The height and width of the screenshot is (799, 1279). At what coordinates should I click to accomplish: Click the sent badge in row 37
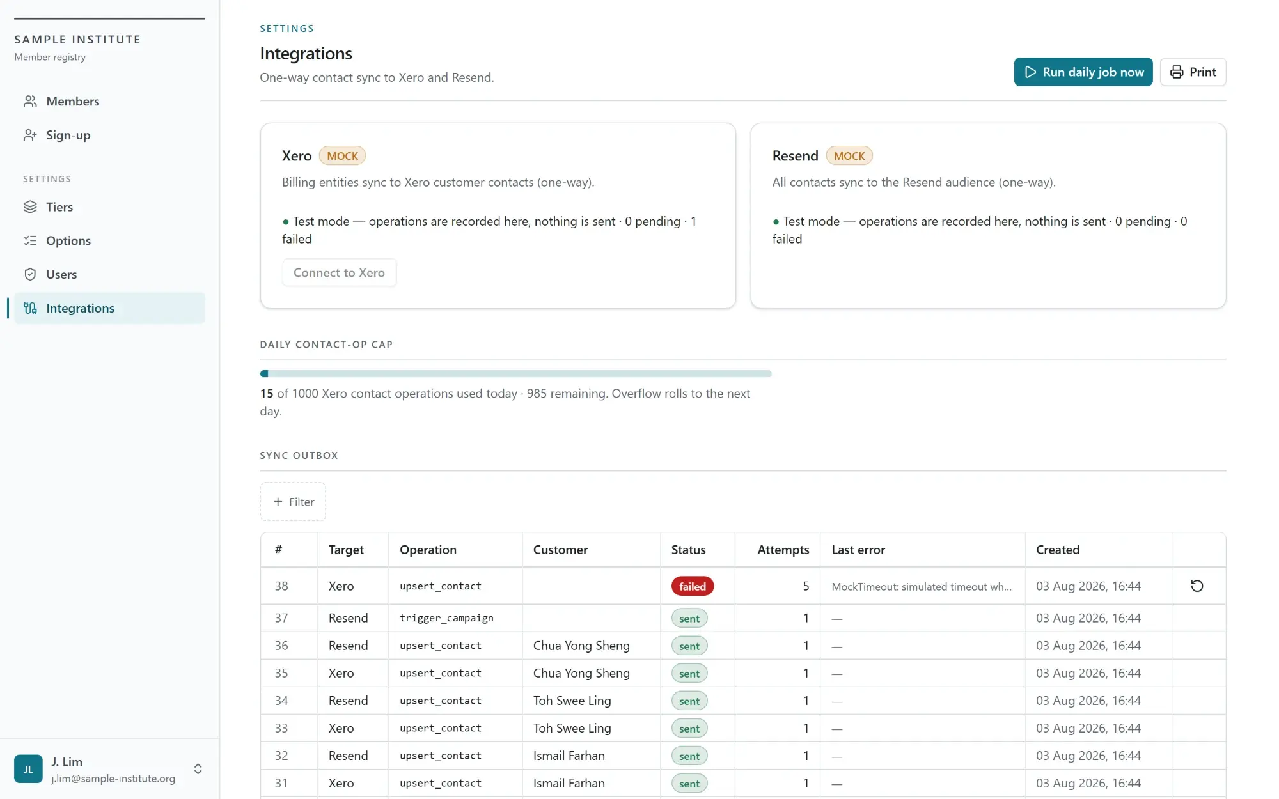[689, 618]
